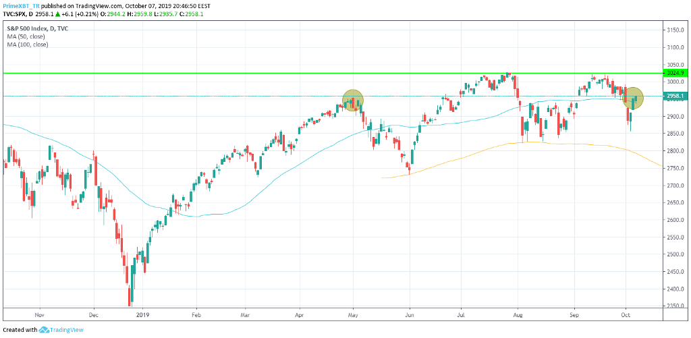The height and width of the screenshot is (338, 691).
Task: Click the S&P 500 Index, D, TVC title
Action: (38, 28)
